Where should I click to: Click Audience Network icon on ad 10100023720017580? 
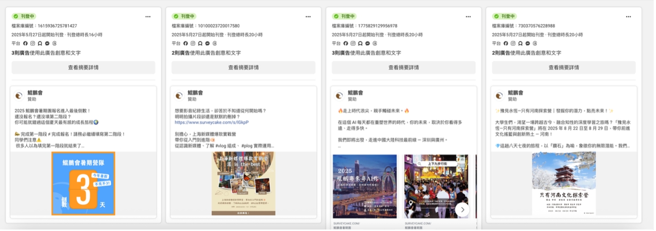[x=200, y=44]
